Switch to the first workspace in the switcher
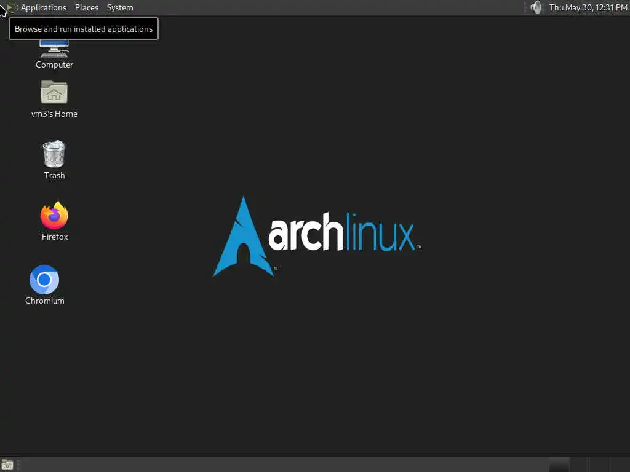The width and height of the screenshot is (630, 472). pos(559,465)
